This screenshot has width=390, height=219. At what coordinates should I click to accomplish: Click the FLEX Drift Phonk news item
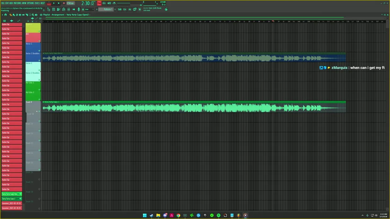click(x=152, y=9)
